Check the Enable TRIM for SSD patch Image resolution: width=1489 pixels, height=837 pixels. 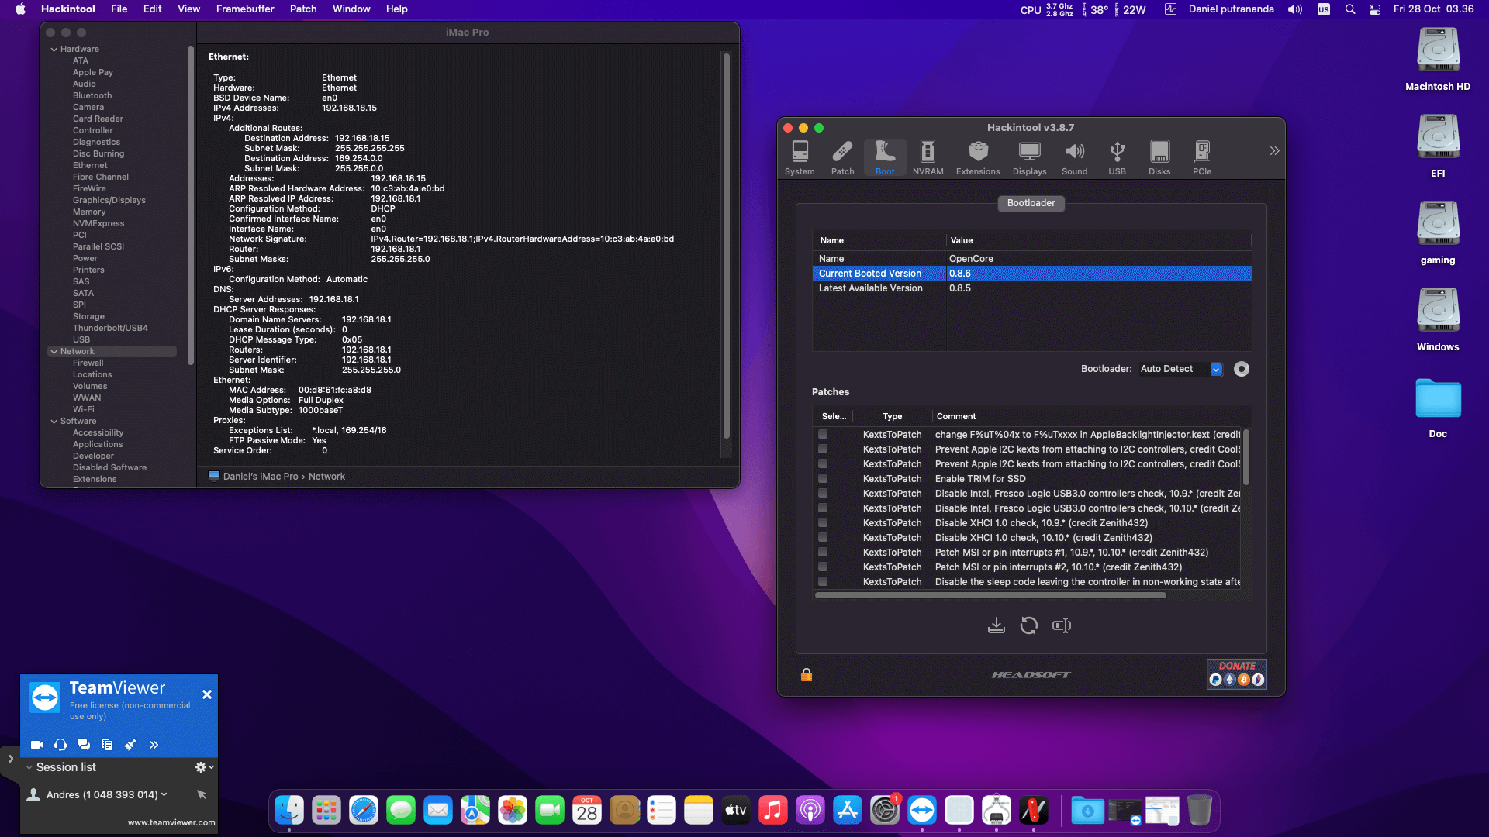click(x=823, y=479)
